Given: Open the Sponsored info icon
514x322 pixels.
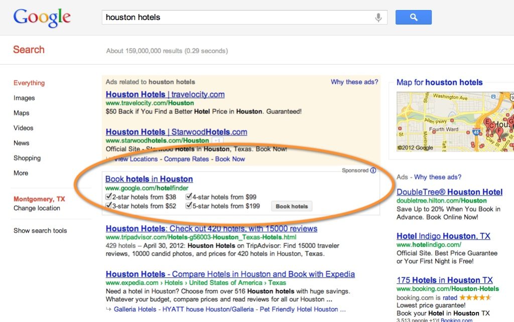Looking at the screenshot, I should point(373,171).
